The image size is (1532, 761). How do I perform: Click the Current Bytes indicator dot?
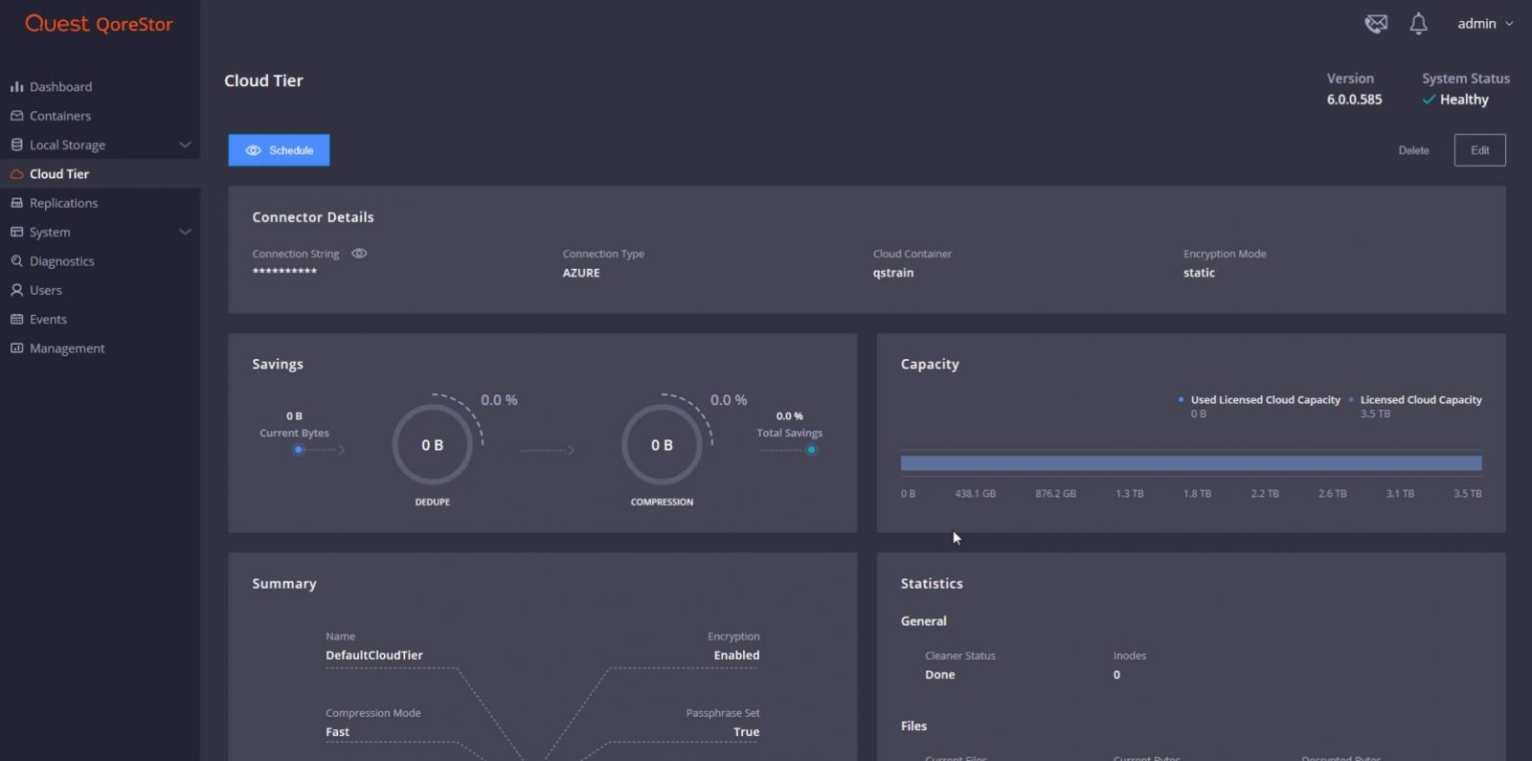299,450
